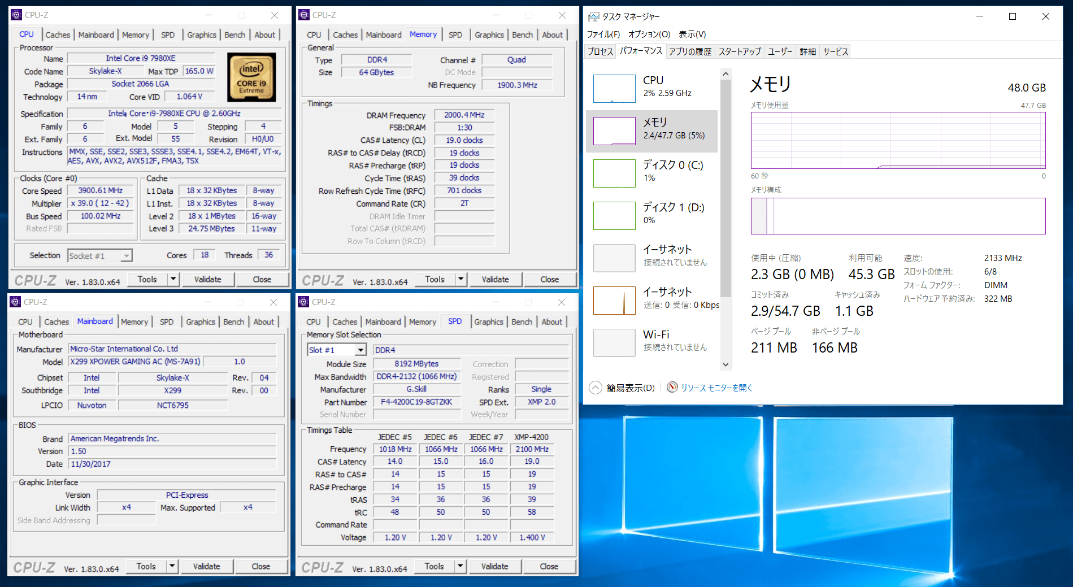Click the XMP-4200 timings column header
1073x587 pixels.
pos(531,437)
